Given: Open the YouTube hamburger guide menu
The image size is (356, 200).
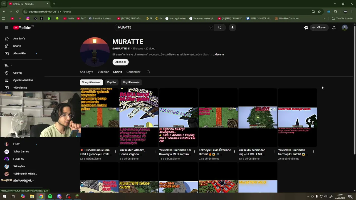Looking at the screenshot, I should point(7,27).
